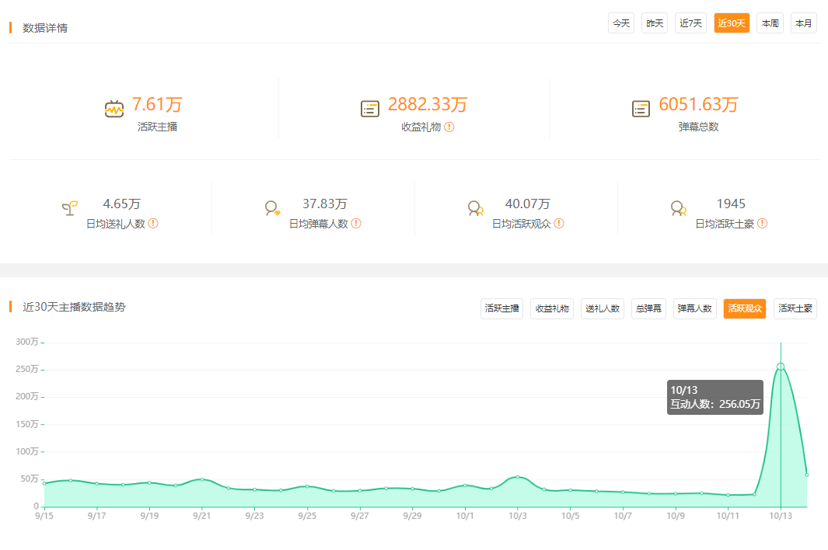Click the info icon next to 收益礼物
Image resolution: width=828 pixels, height=550 pixels.
pos(449,127)
